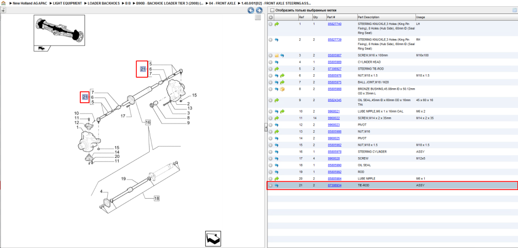Click blue arrow icon on ref 7 row
The width and height of the screenshot is (518, 248).
pyautogui.click(x=277, y=82)
